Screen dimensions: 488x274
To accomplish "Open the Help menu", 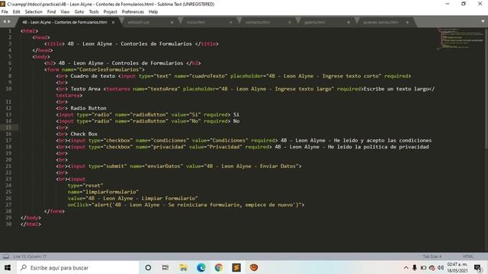I will (153, 12).
